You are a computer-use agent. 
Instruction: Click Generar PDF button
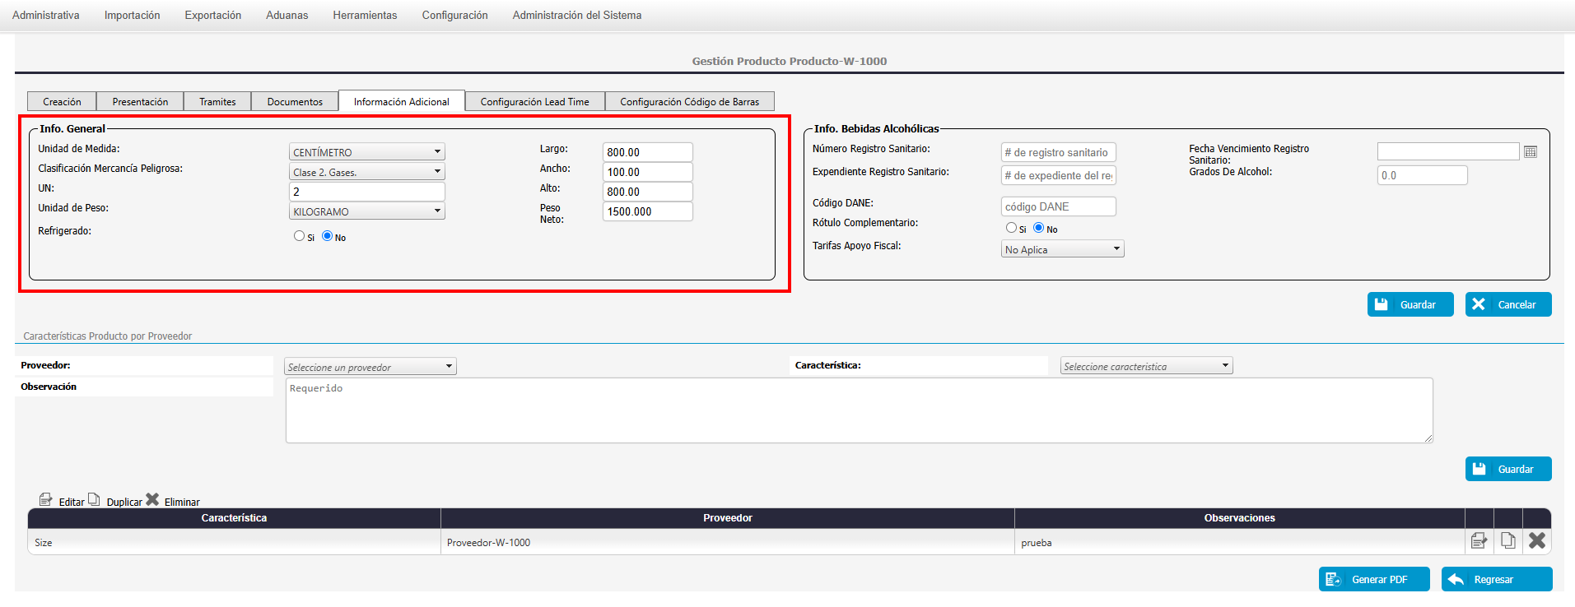click(x=1373, y=579)
